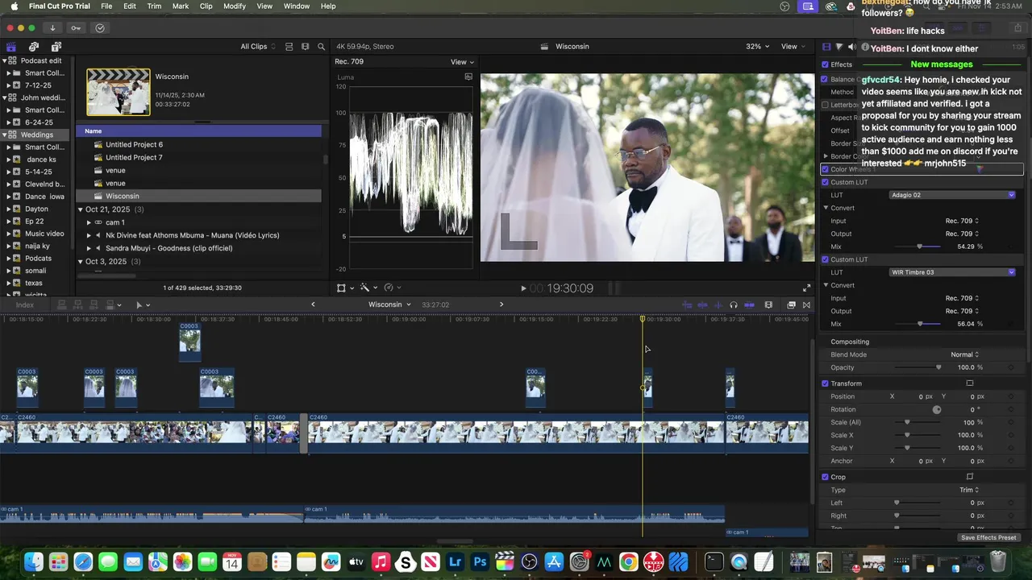Toggle snapping icon next to headphone icon

(749, 305)
